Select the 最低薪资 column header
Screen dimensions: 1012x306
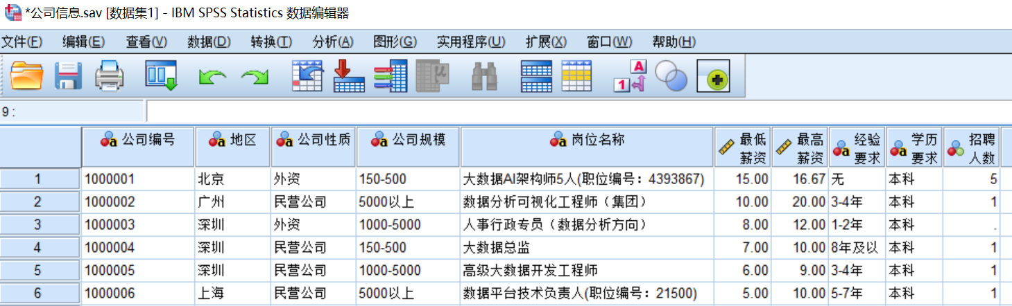[x=743, y=147]
